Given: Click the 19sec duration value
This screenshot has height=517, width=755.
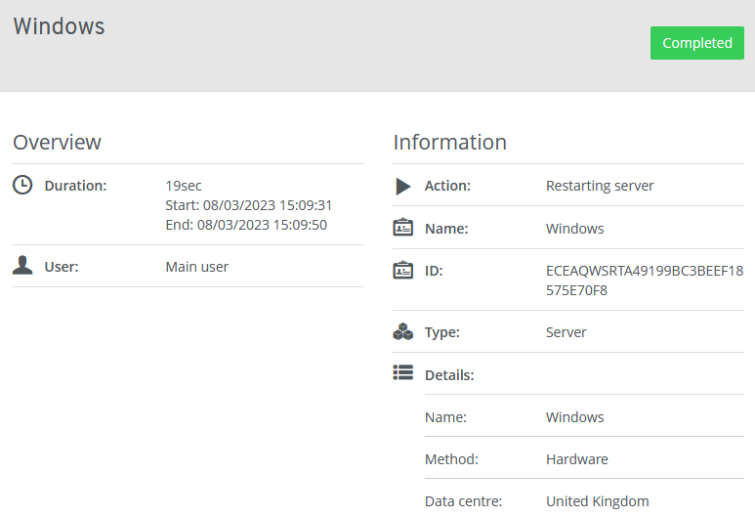Looking at the screenshot, I should pyautogui.click(x=184, y=186).
